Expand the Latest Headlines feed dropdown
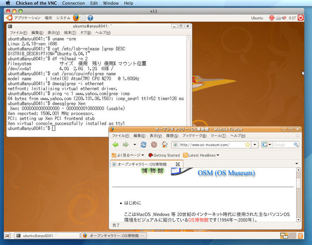 (x=201, y=155)
